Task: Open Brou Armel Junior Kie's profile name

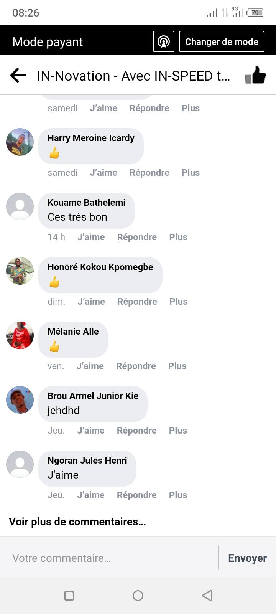Action: coord(93,396)
